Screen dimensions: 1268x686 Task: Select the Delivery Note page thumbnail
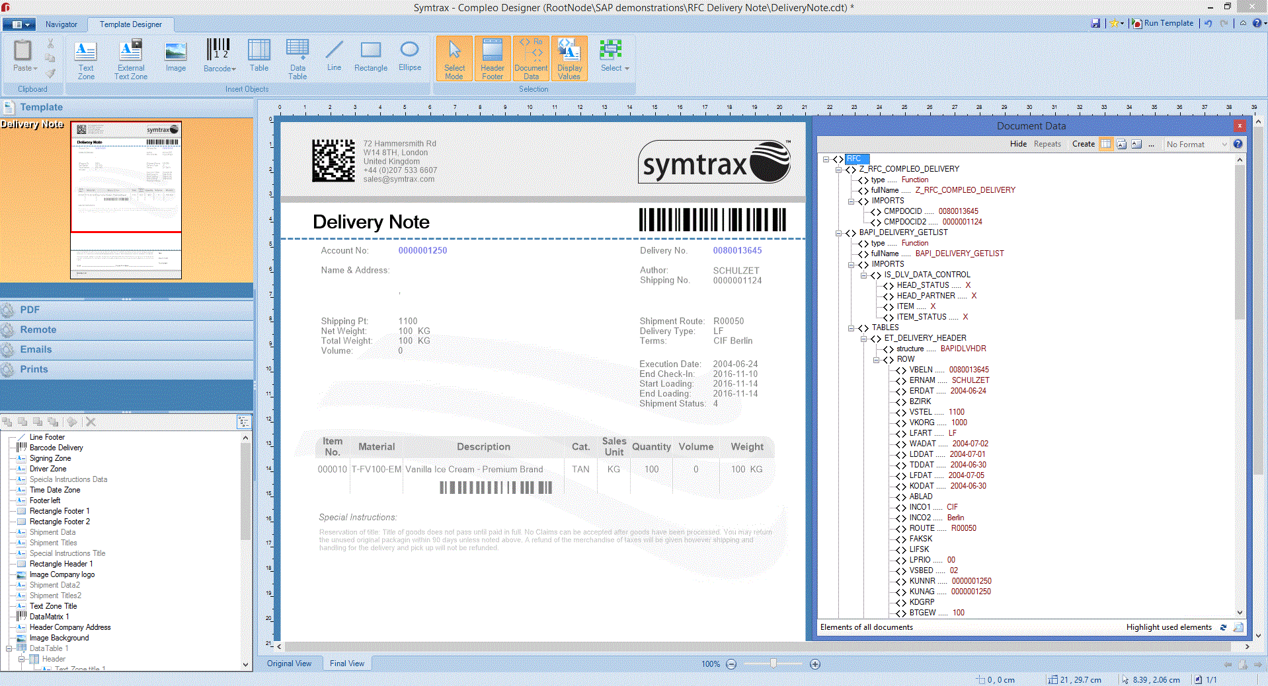coord(126,199)
